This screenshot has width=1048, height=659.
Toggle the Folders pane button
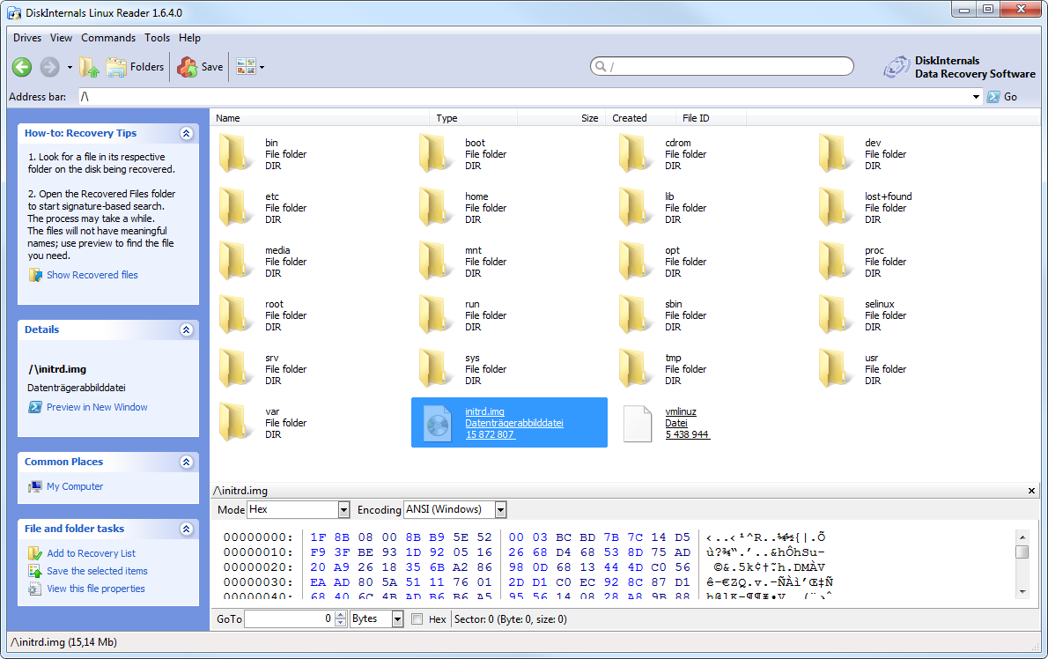click(x=135, y=67)
